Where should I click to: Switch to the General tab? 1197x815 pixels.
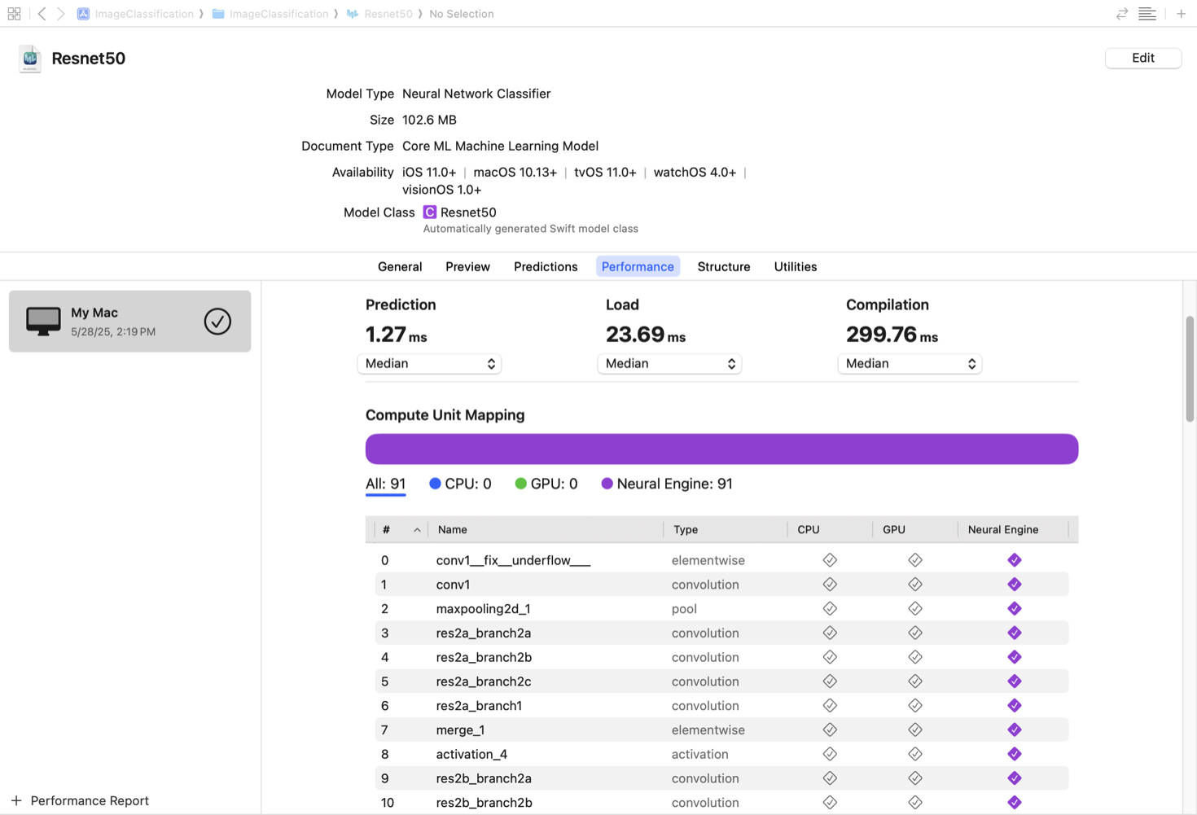[x=400, y=267]
